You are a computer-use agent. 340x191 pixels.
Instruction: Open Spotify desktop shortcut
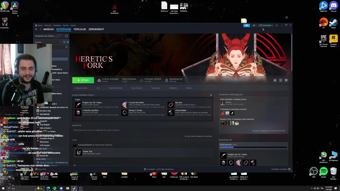[324, 172]
